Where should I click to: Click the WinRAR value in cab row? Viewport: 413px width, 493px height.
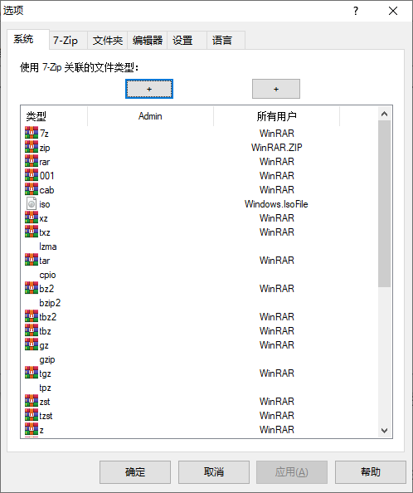click(x=277, y=189)
